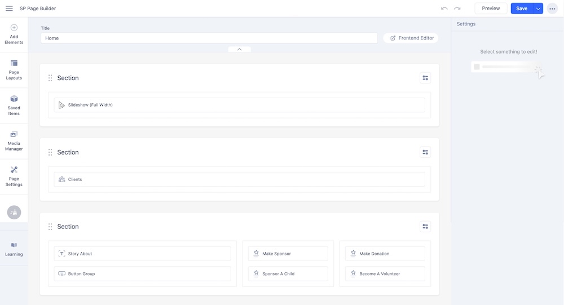Click the Frontend Editor button

pos(411,38)
